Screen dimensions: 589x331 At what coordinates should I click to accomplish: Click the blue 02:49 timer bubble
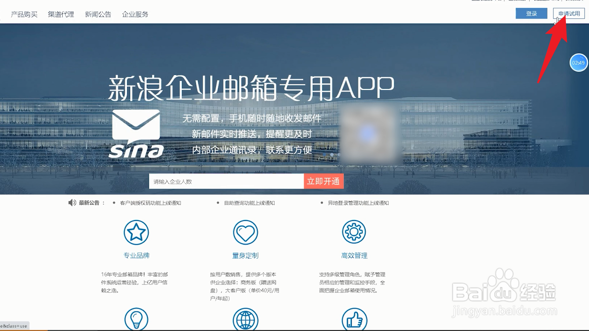[578, 63]
